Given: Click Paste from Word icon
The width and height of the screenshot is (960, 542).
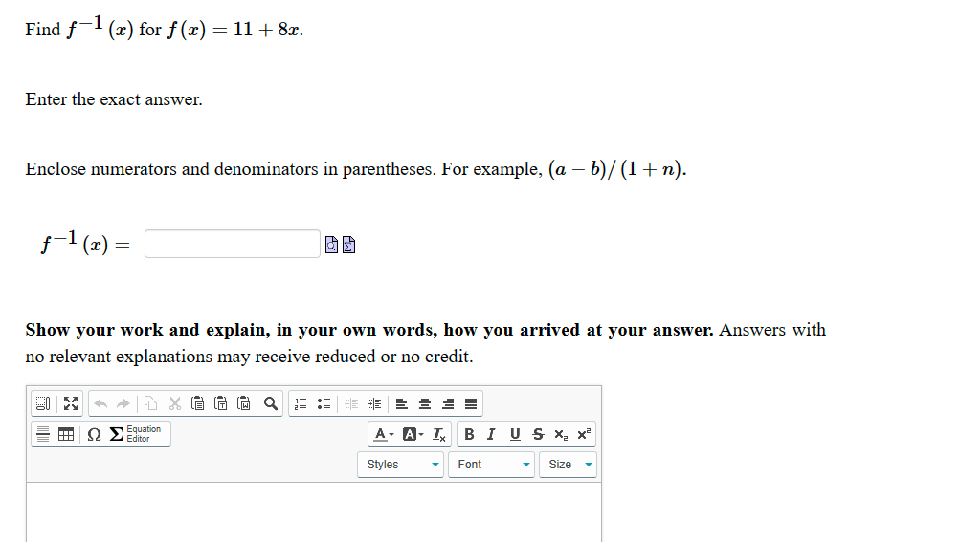Looking at the screenshot, I should tap(244, 403).
